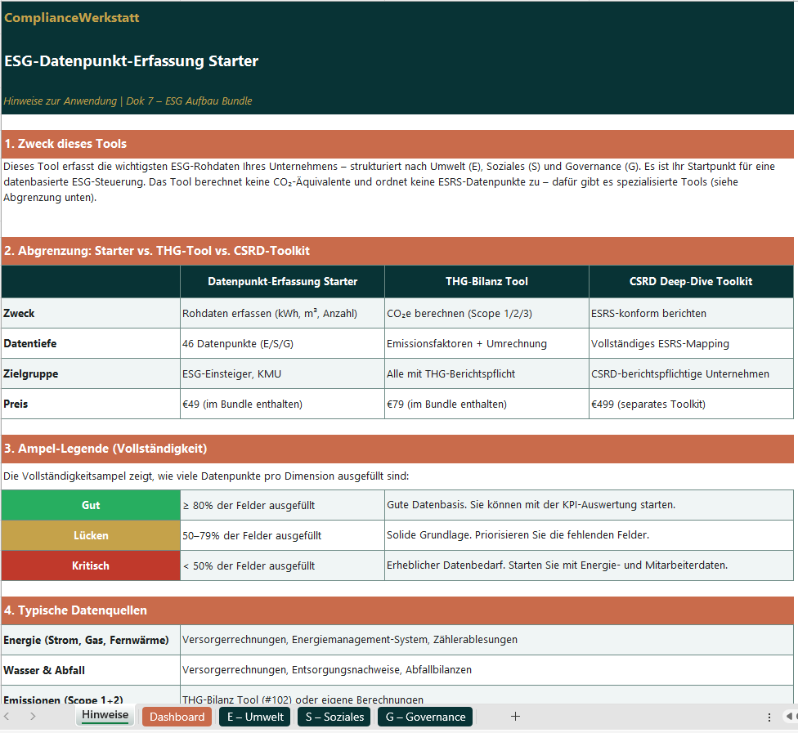Go to the E – Umwelt tab
This screenshot has width=798, height=733.
coord(255,717)
